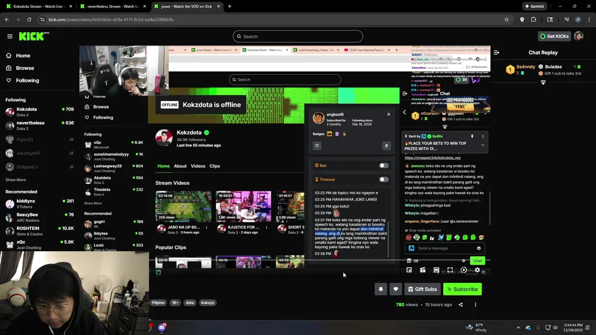
Task: Share the VOD via share icon
Action: 461,305
